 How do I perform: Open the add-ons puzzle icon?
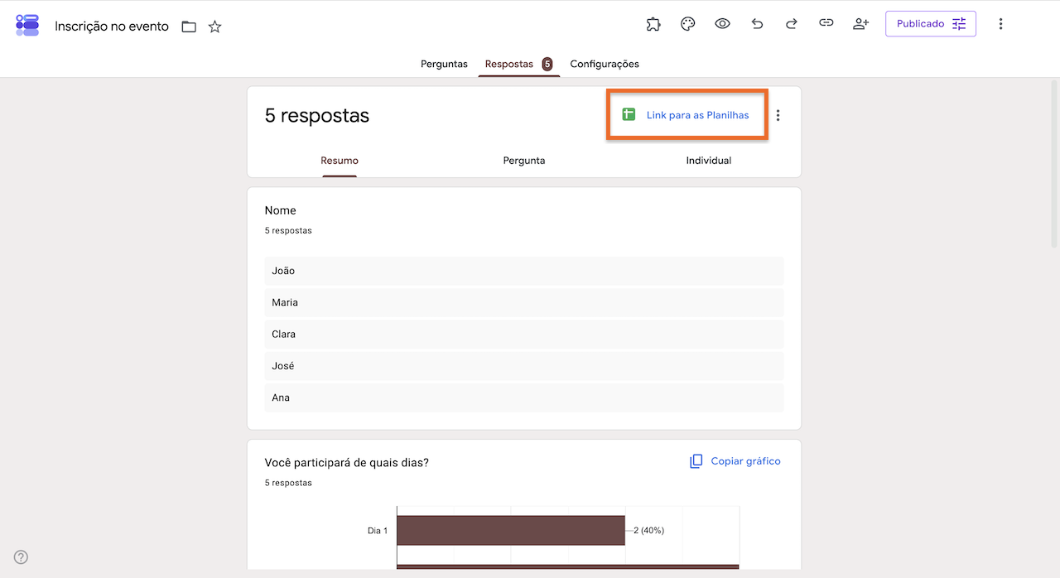653,24
